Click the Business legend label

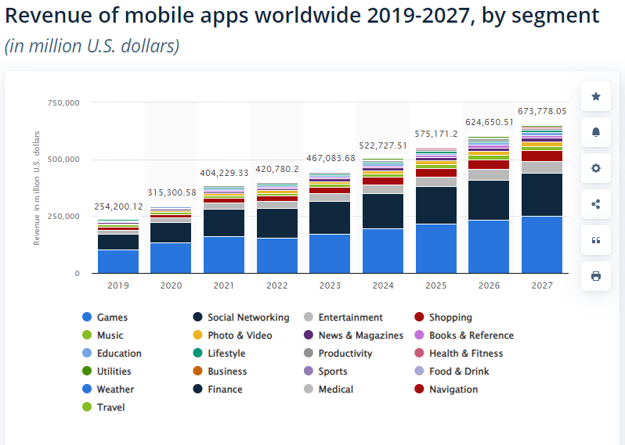[227, 371]
